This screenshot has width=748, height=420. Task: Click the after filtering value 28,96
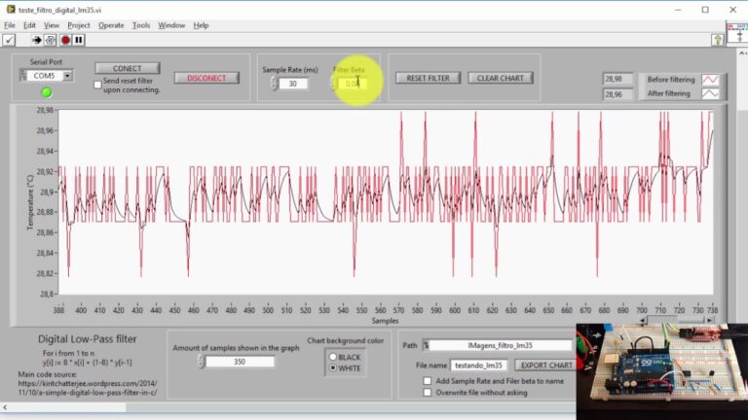tap(617, 94)
